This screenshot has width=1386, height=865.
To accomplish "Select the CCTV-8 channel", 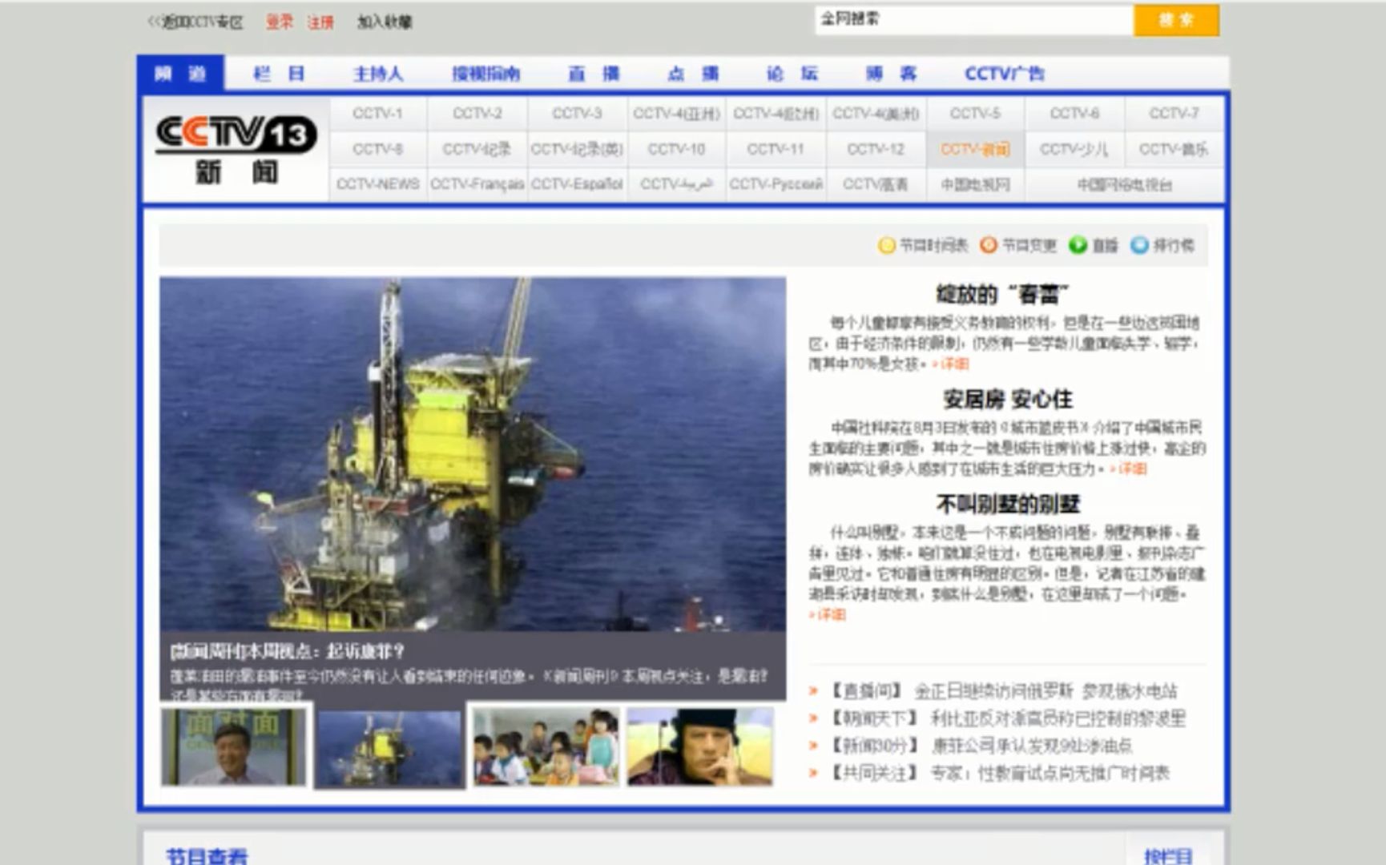I will click(x=377, y=149).
